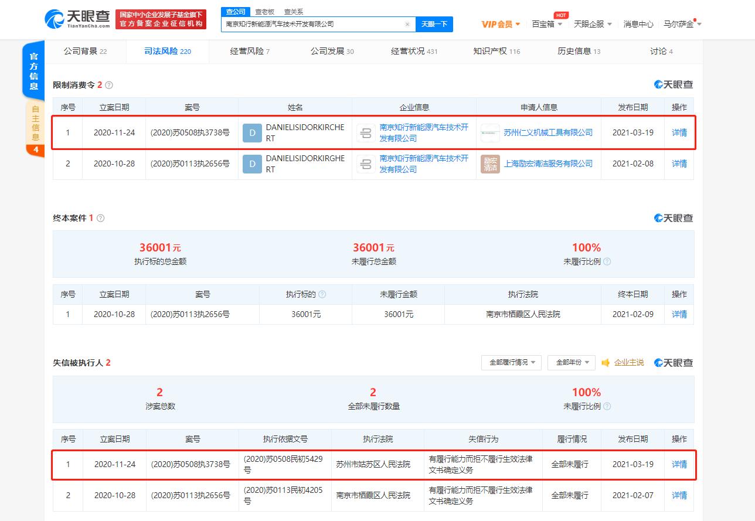Switch to the 公司背景 tab

click(85, 51)
